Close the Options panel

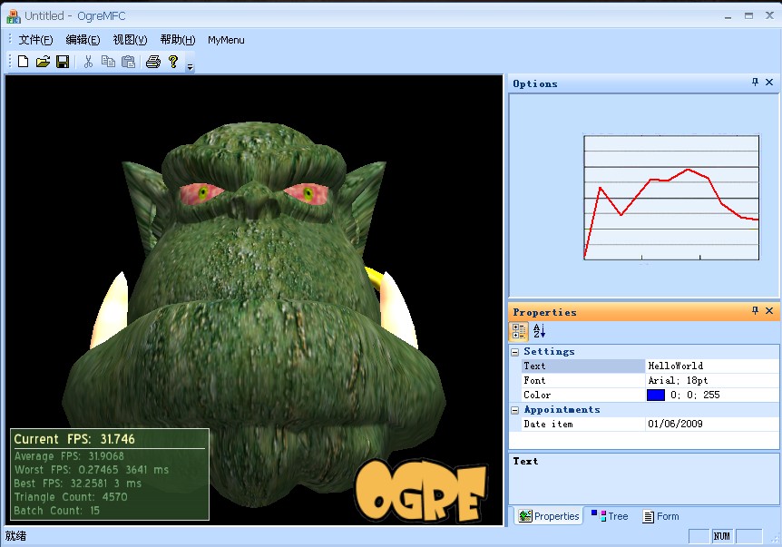(x=769, y=83)
